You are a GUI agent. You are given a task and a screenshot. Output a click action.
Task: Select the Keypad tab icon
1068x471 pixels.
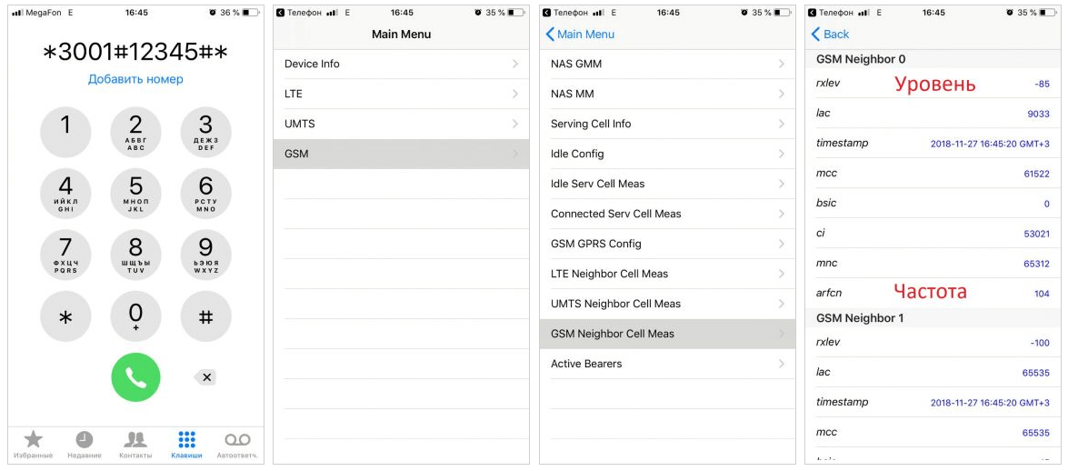point(186,439)
